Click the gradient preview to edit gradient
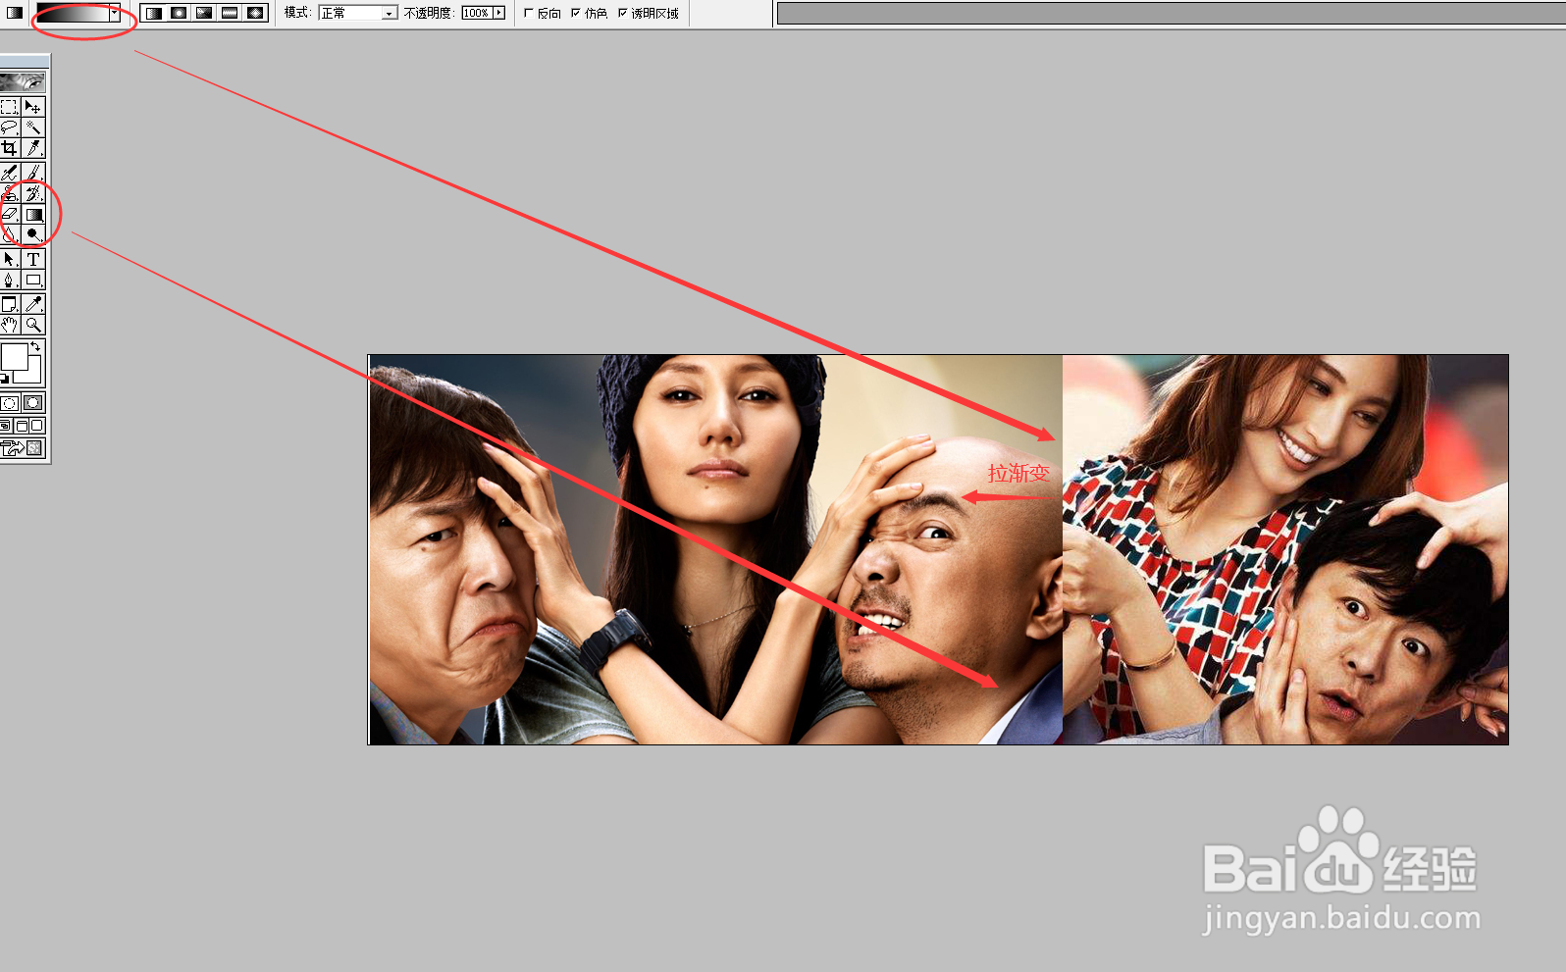 point(73,13)
